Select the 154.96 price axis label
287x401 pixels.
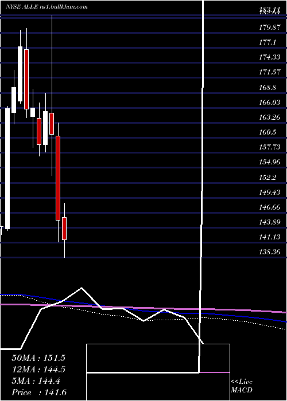[269, 162]
